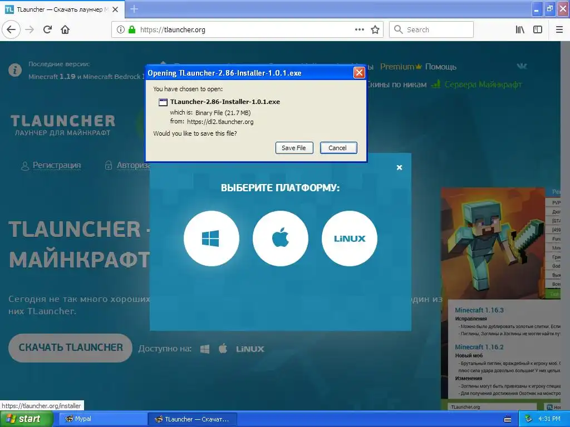
Task: Reload the current page
Action: click(48, 29)
